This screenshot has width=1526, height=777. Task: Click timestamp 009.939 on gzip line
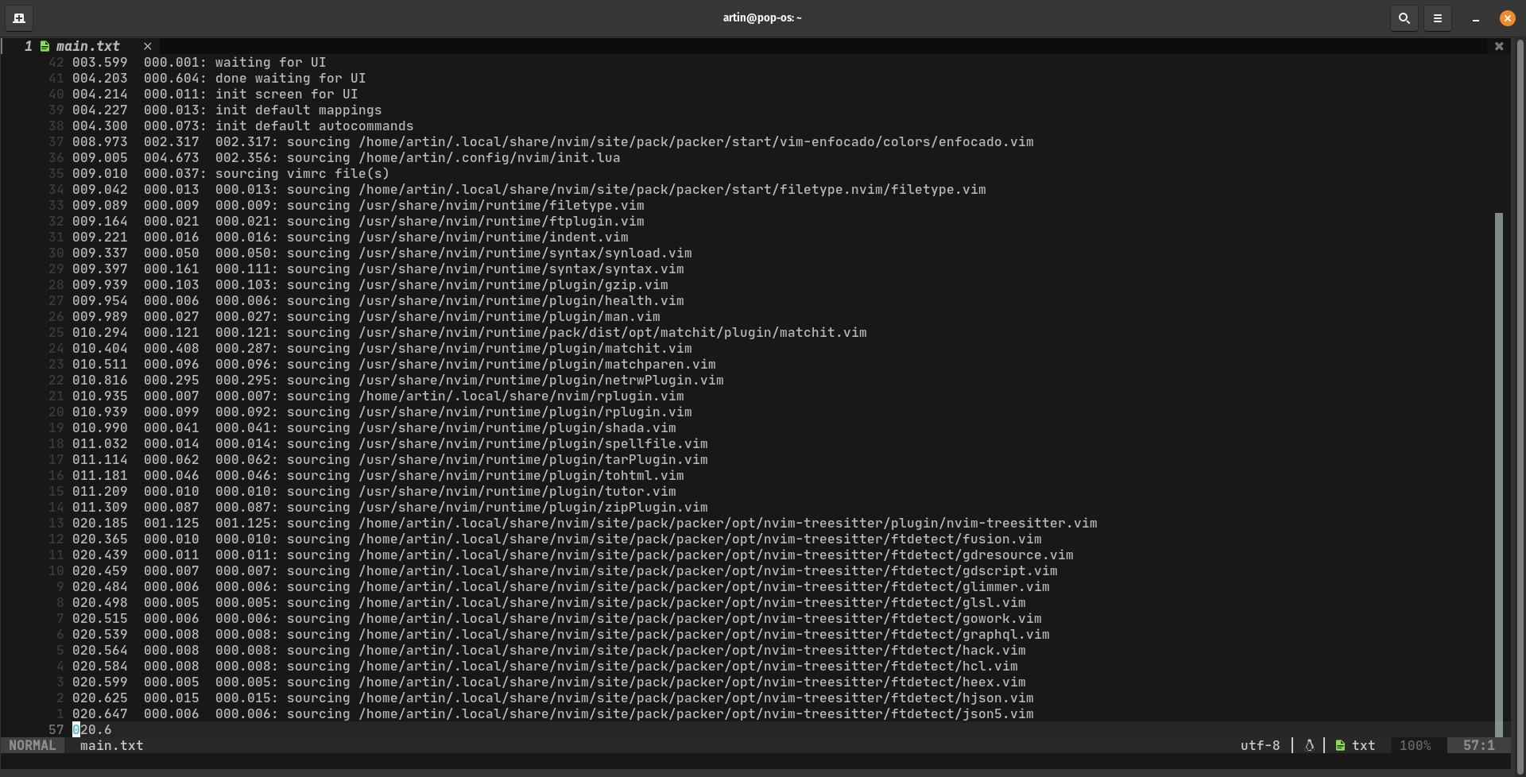tap(99, 284)
